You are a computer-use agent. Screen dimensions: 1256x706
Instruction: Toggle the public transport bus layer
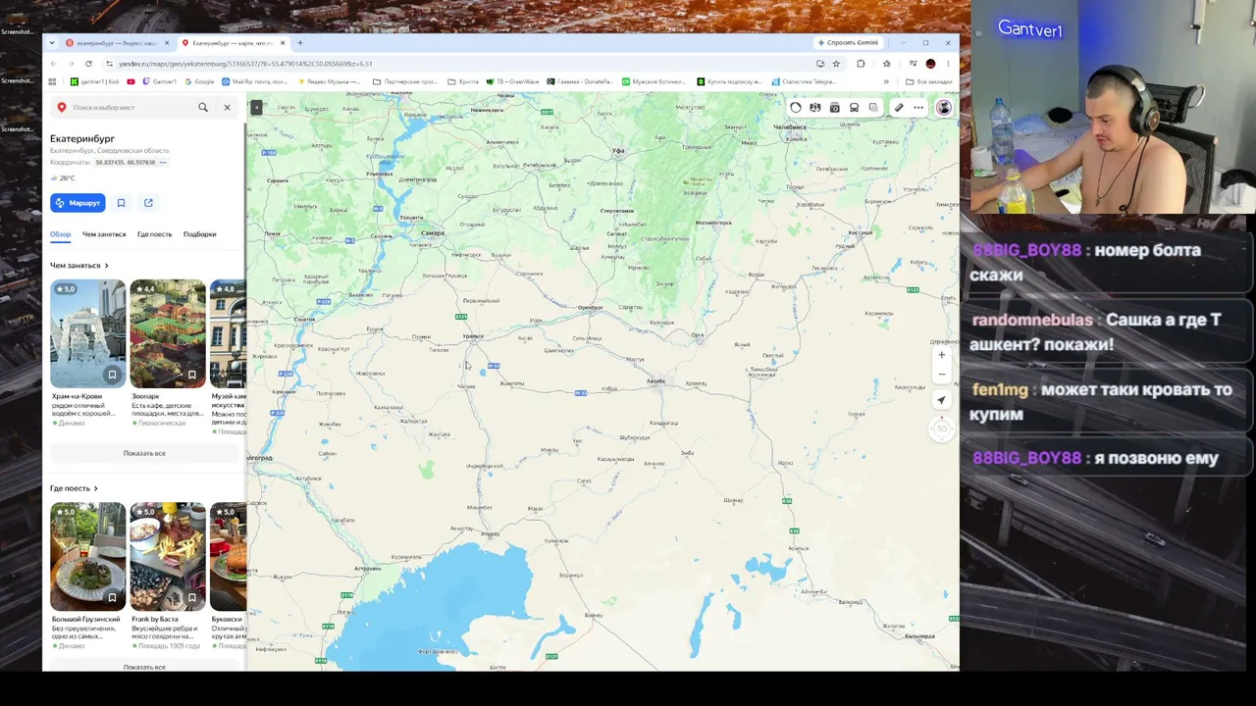tap(854, 108)
